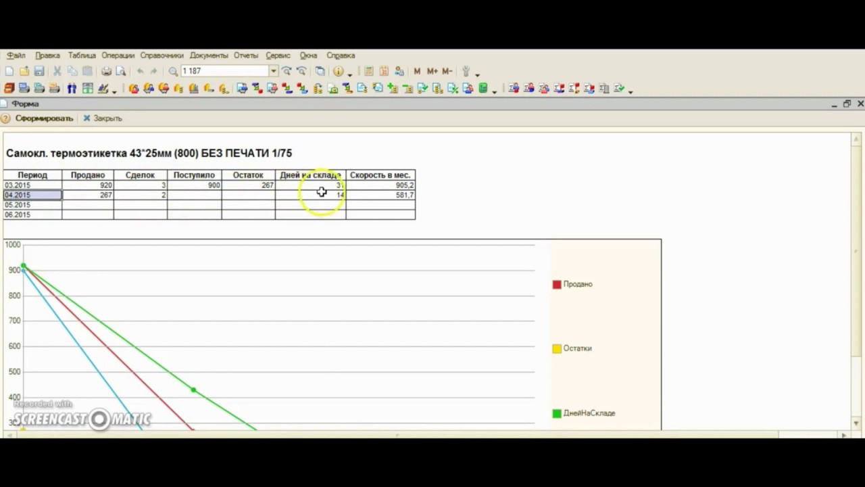Open the Сервис menu

tap(278, 55)
